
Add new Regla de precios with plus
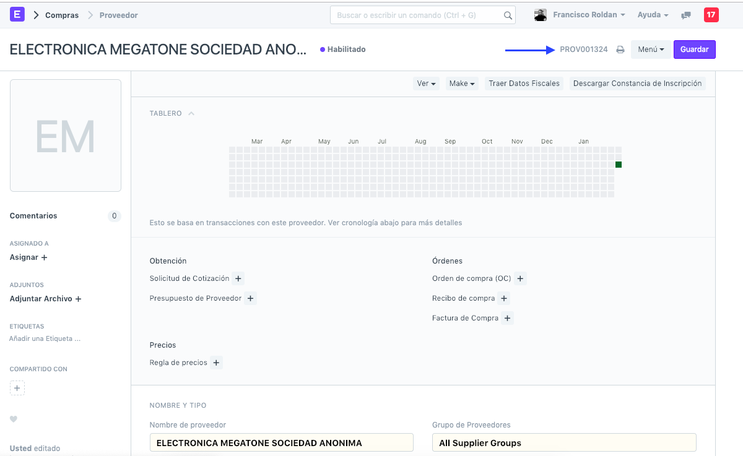217,363
